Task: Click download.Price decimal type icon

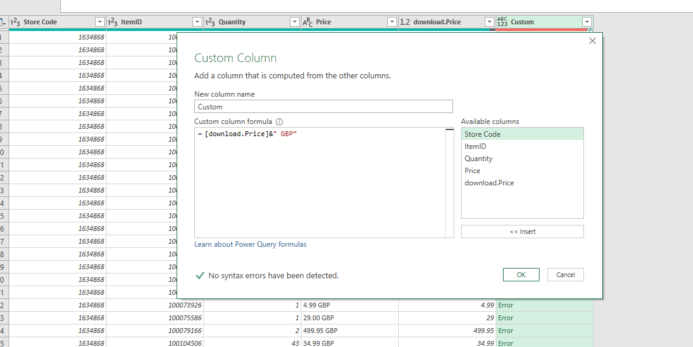Action: [406, 22]
